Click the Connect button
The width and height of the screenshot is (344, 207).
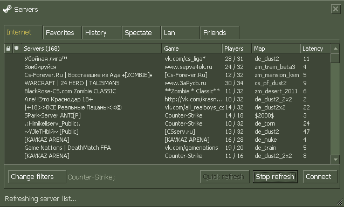[320, 177]
